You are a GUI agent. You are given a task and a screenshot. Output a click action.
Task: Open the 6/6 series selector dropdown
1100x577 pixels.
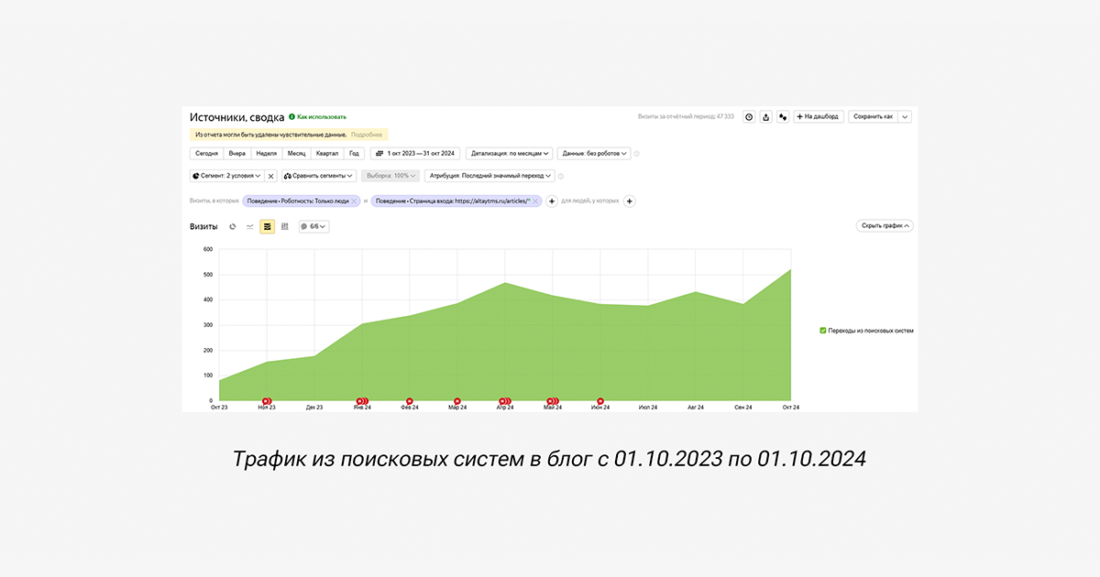[313, 226]
